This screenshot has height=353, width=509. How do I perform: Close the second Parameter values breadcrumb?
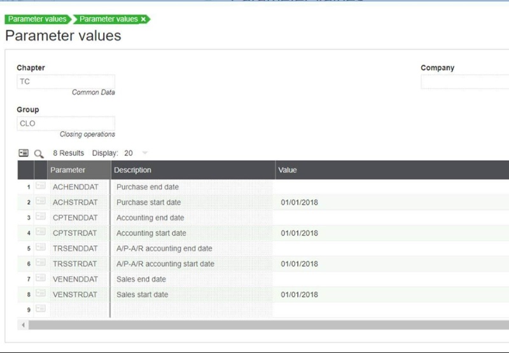coord(144,19)
